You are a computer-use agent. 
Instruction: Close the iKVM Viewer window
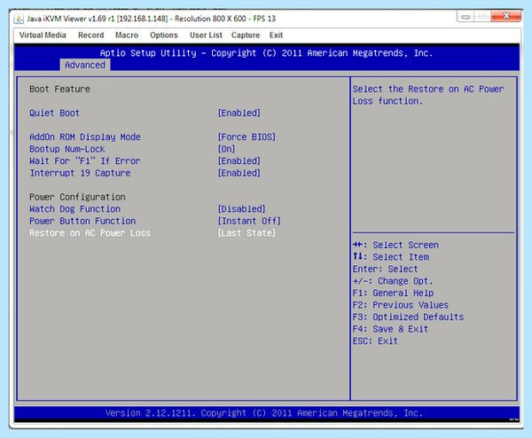pos(506,16)
